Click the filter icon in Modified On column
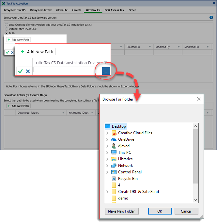This screenshot has width=217, height=224. [208, 47]
